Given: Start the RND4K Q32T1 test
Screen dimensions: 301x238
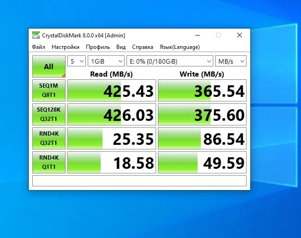Looking at the screenshot, I should (x=49, y=138).
